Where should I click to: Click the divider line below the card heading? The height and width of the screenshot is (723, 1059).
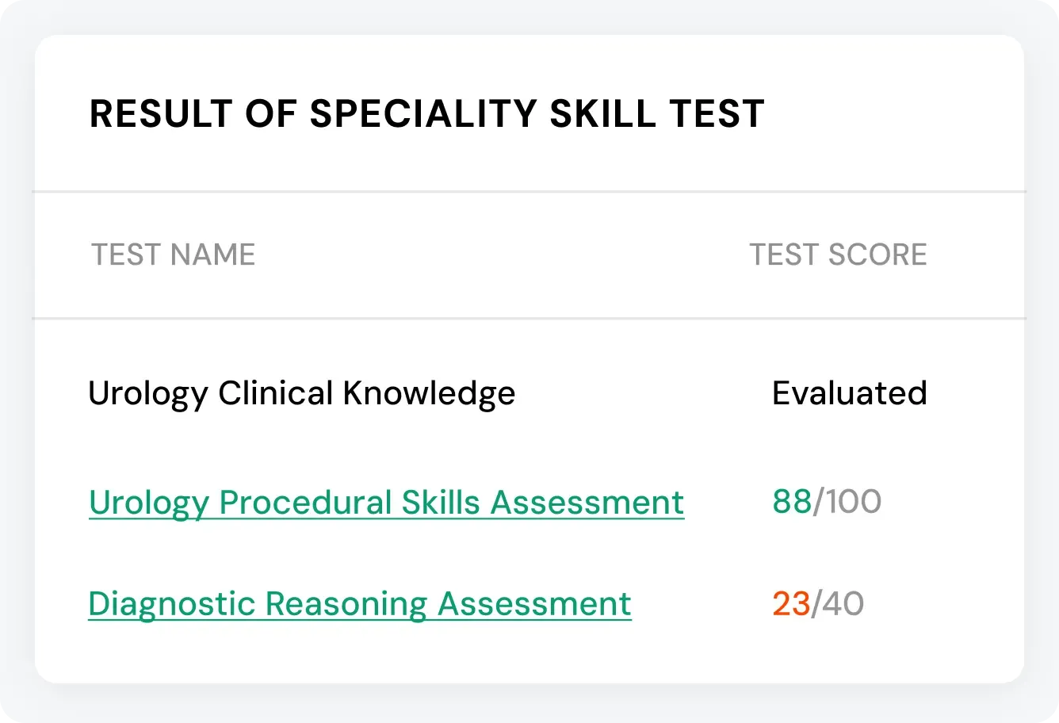(529, 192)
